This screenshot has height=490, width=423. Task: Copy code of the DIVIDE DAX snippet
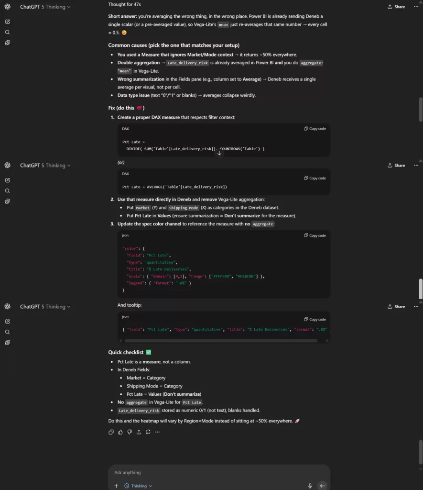coord(315,129)
